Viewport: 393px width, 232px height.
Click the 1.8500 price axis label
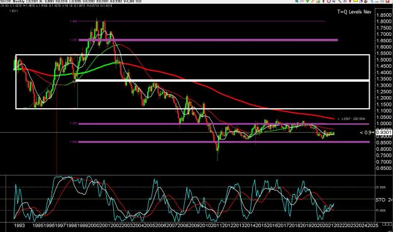384,15
